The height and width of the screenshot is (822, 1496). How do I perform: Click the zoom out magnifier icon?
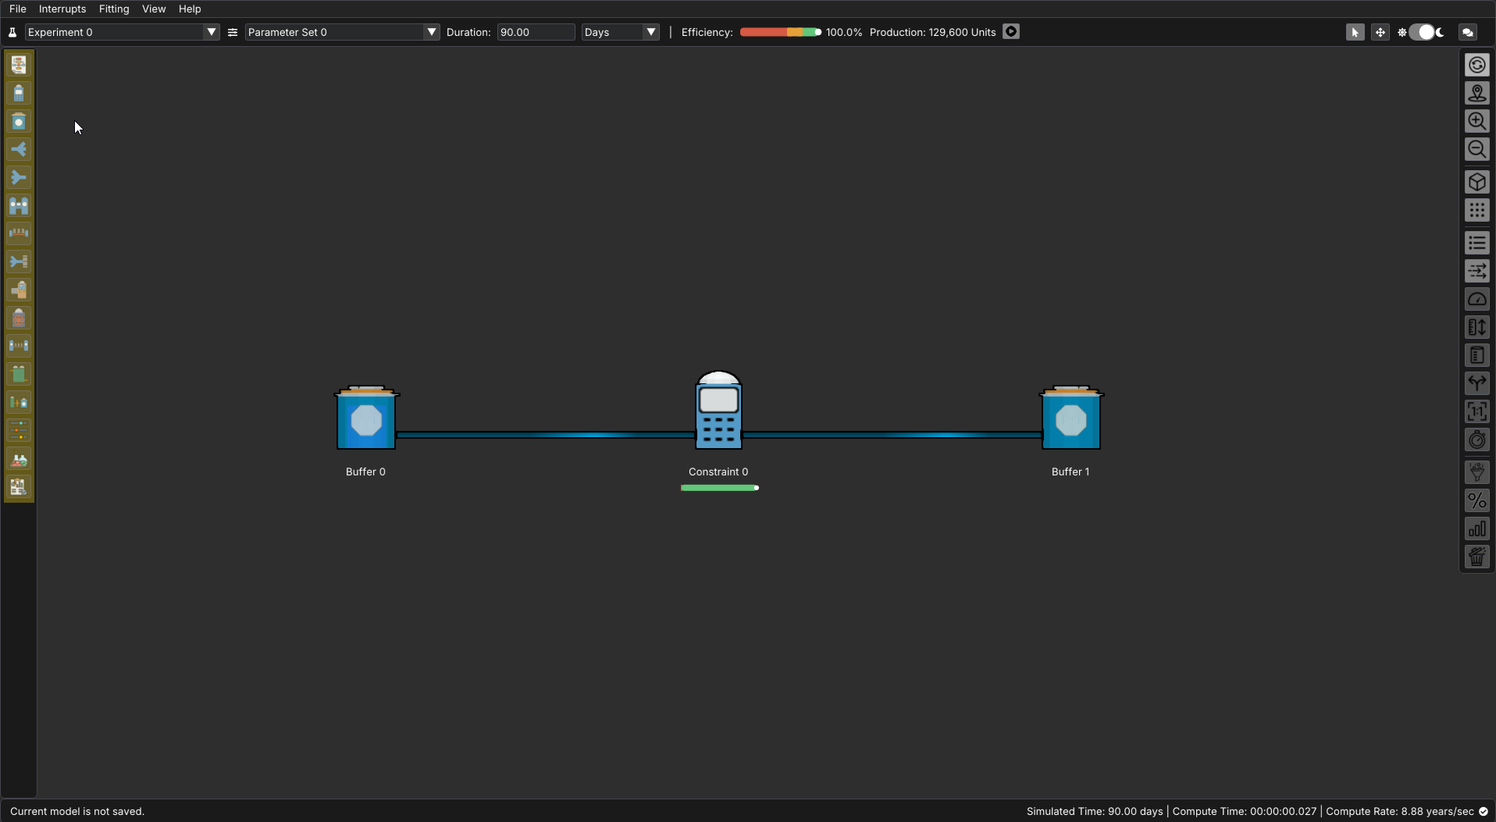coord(1476,149)
